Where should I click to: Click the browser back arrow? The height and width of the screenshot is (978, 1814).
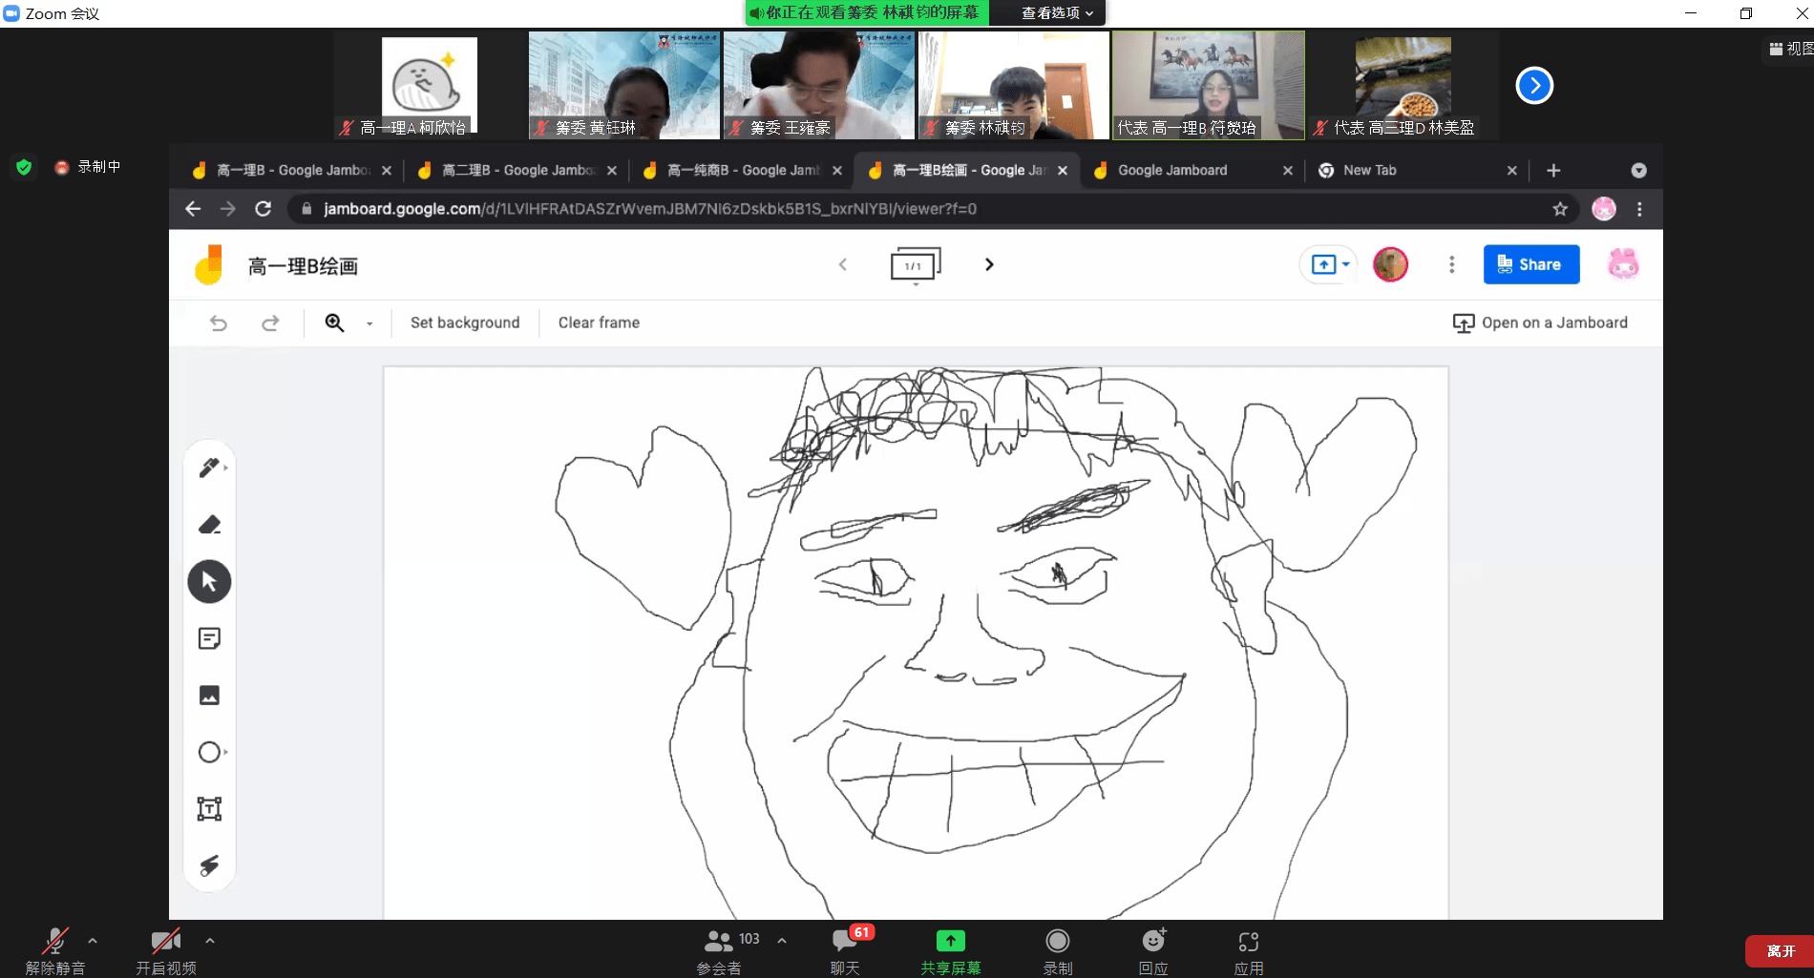pyautogui.click(x=193, y=208)
